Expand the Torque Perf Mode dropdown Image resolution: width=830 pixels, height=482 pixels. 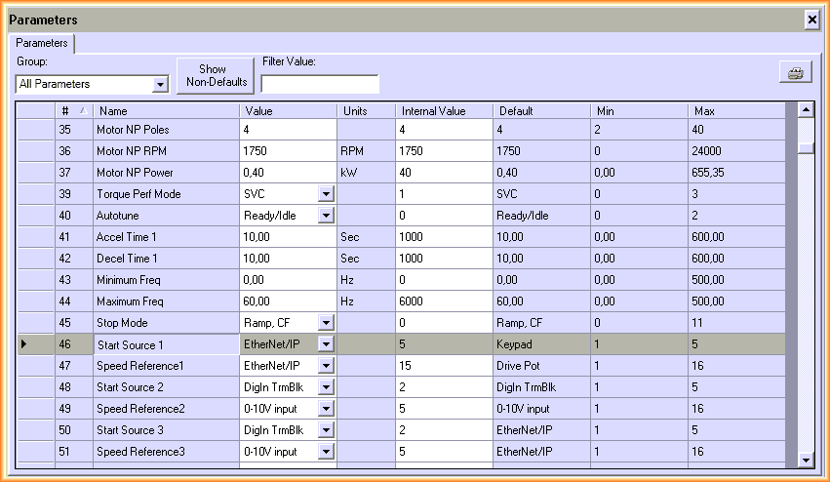[326, 193]
